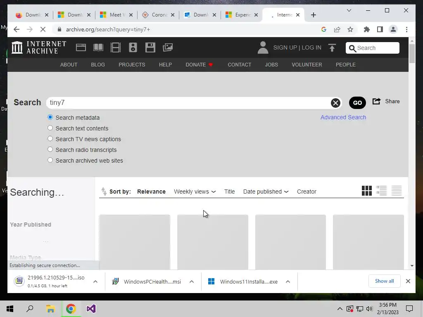Open the Video film-strip icon
Viewport: 423px width, 317px height.
coord(116,47)
